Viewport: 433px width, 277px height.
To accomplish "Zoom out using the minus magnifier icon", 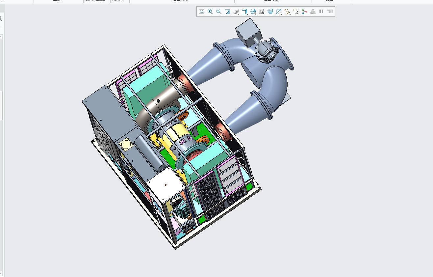I will 219,12.
